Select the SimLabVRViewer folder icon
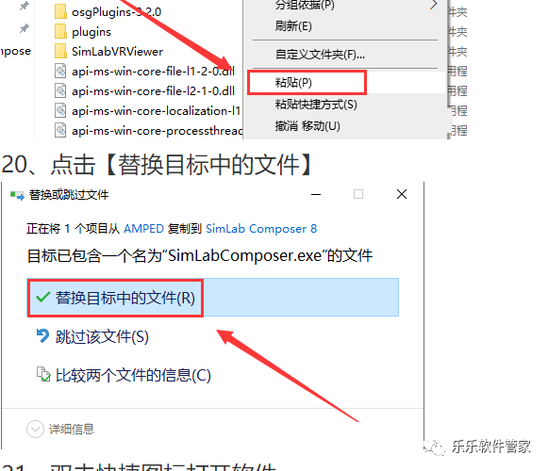 tap(60, 51)
